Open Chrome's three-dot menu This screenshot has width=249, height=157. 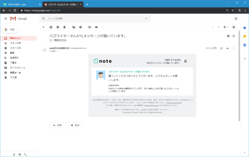tap(245, 11)
